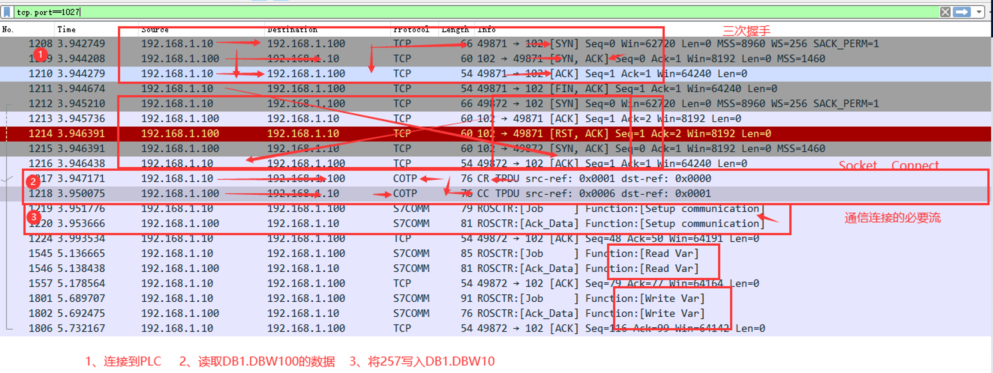Select packet 1546 Ack_Data Read Var row

coord(385,268)
